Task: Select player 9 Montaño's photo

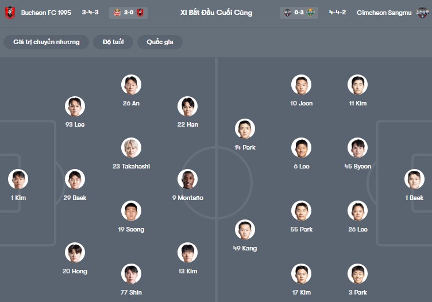Action: pos(187,179)
